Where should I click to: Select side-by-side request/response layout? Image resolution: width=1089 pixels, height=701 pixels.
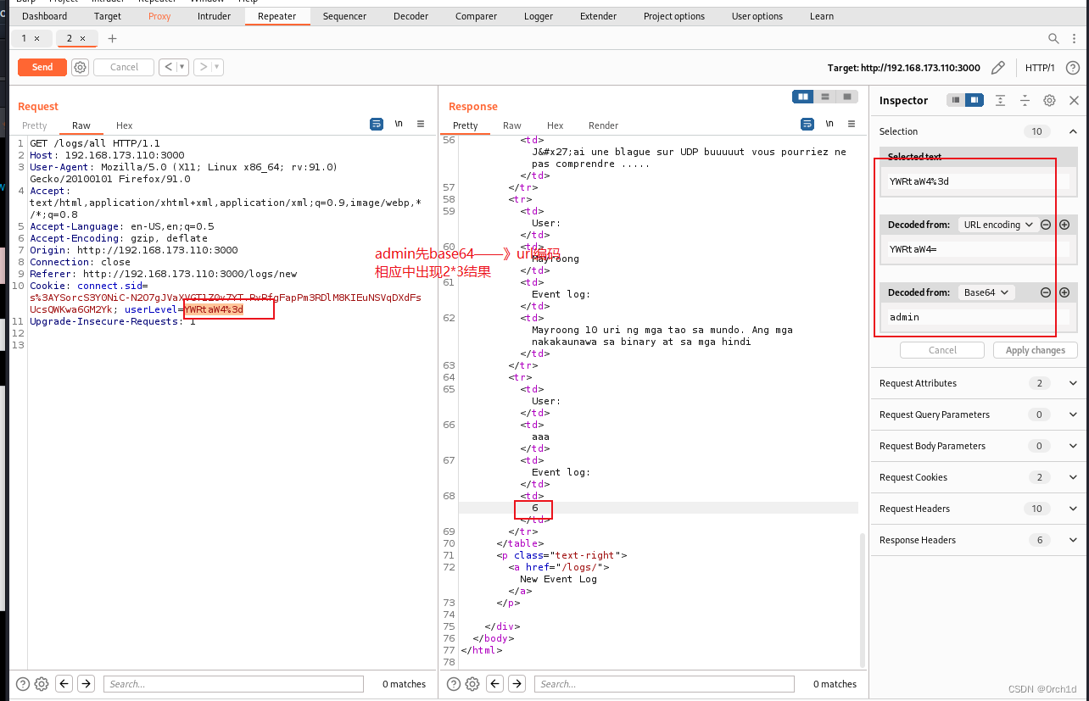[x=802, y=97]
